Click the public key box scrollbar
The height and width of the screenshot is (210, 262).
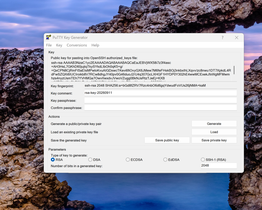pos(234,70)
